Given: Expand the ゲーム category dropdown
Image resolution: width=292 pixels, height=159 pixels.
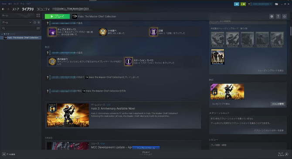Looking at the screenshot, I should tap(17, 22).
